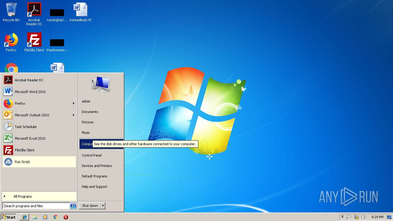Show hidden tray icons arrow
Image resolution: width=393 pixels, height=221 pixels.
pos(342,217)
